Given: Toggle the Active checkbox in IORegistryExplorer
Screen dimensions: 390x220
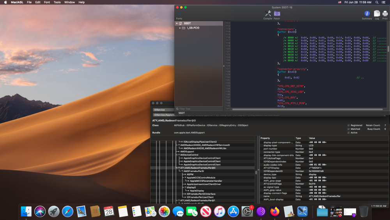Looking at the screenshot, I should pyautogui.click(x=348, y=133).
